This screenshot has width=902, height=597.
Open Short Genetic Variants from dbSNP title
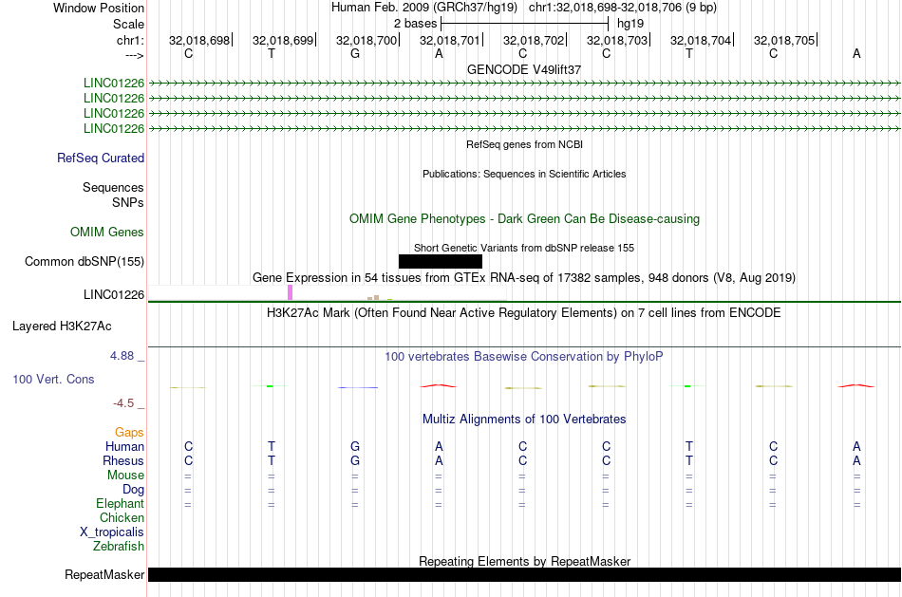[x=524, y=248]
